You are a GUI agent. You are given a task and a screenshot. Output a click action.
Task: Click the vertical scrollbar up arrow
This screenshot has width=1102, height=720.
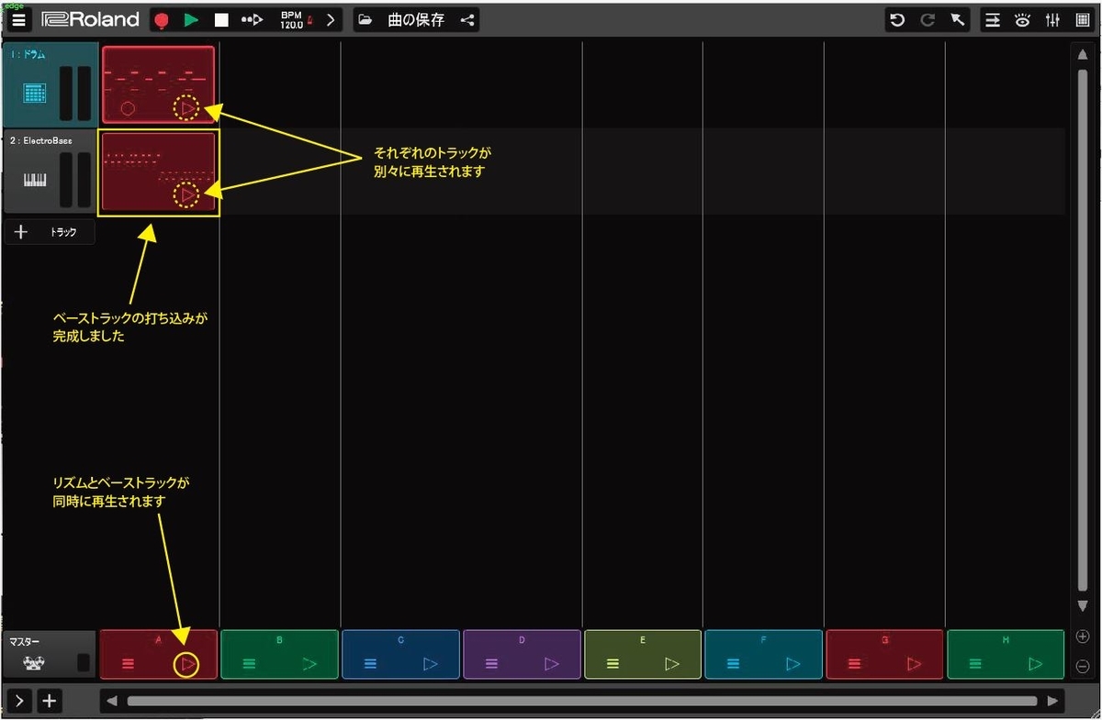(x=1083, y=54)
